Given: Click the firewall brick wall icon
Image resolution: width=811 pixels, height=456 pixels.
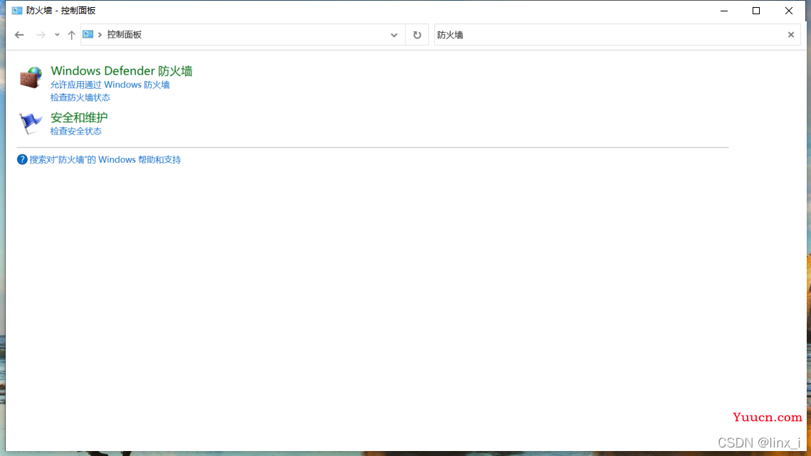Looking at the screenshot, I should tap(31, 77).
